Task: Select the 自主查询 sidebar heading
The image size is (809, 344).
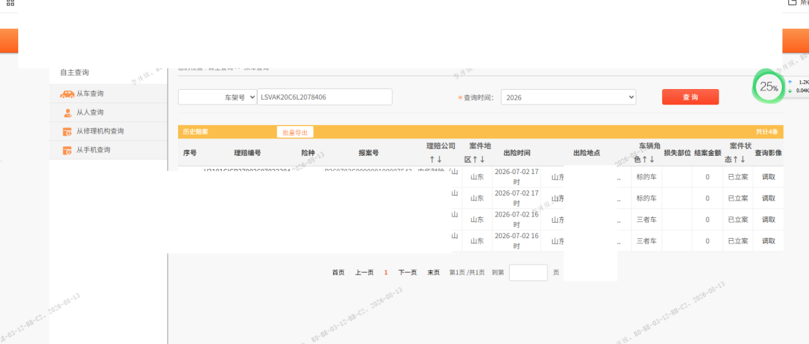Action: coord(74,72)
